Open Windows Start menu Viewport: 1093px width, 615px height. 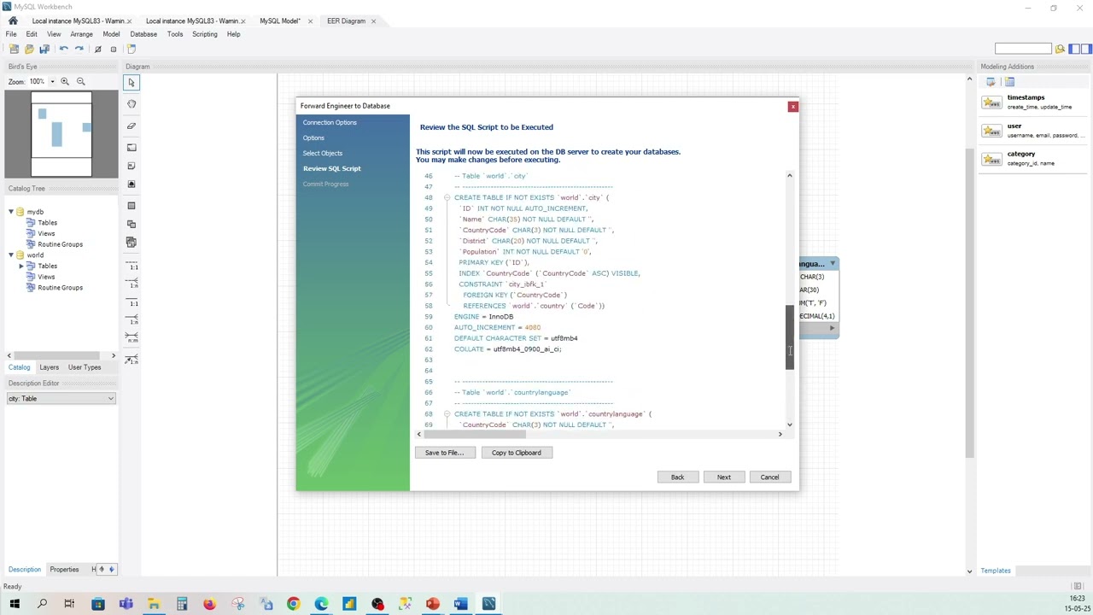tap(14, 604)
